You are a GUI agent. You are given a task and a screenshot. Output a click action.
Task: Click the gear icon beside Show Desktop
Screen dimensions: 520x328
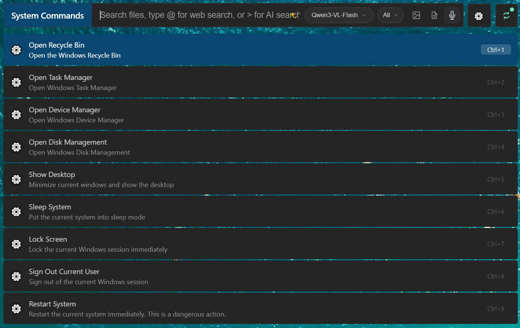tap(16, 179)
